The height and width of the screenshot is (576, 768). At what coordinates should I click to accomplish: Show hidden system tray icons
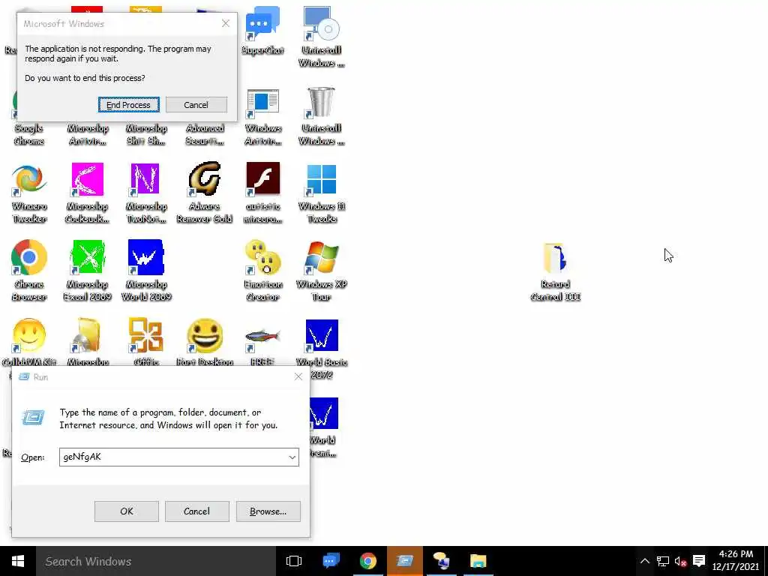coord(644,561)
